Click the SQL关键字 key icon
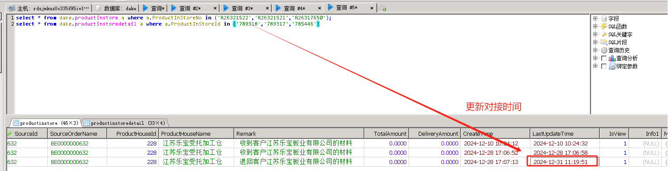This screenshot has height=171, width=668. pyautogui.click(x=604, y=34)
